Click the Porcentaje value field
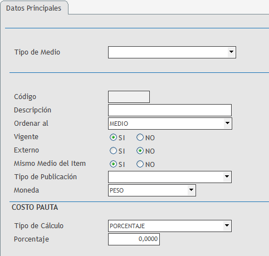 pyautogui.click(x=134, y=239)
